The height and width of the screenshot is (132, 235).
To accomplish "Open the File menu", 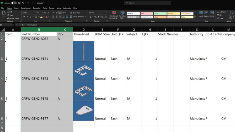I will [3, 8].
